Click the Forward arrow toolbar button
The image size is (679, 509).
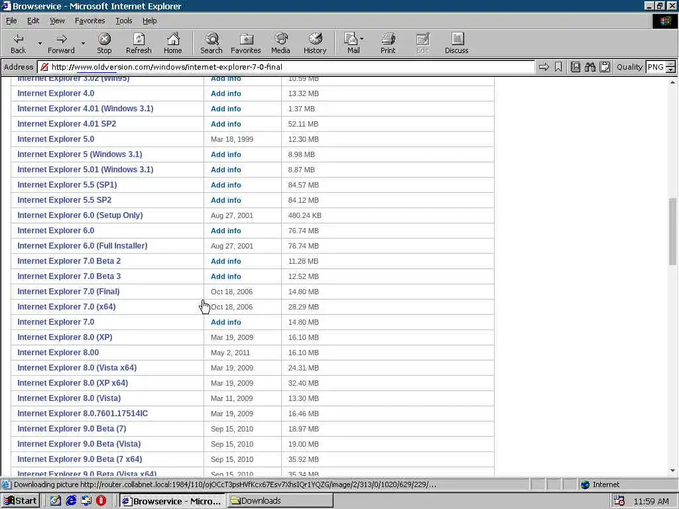(x=61, y=43)
